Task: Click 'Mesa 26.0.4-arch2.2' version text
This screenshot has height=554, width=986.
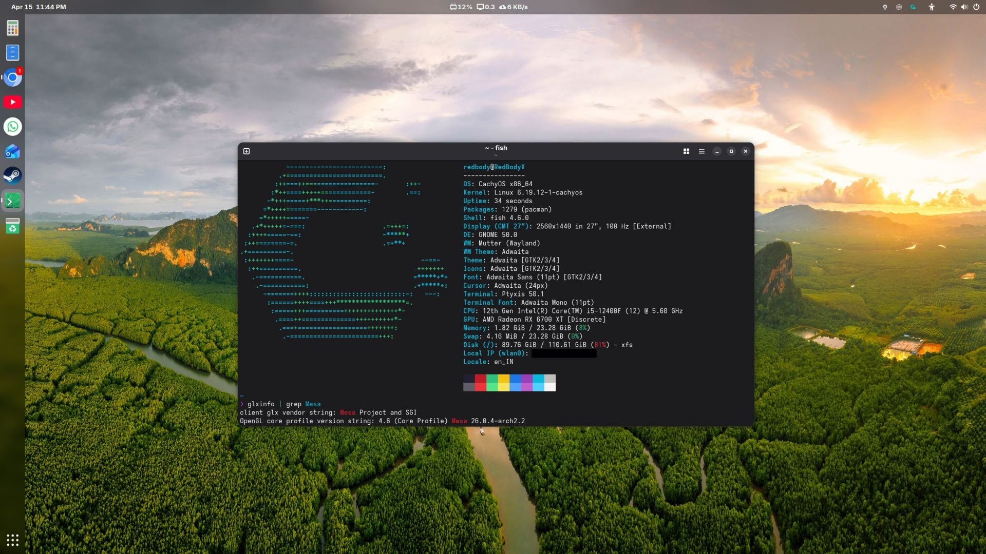Action: 488,421
